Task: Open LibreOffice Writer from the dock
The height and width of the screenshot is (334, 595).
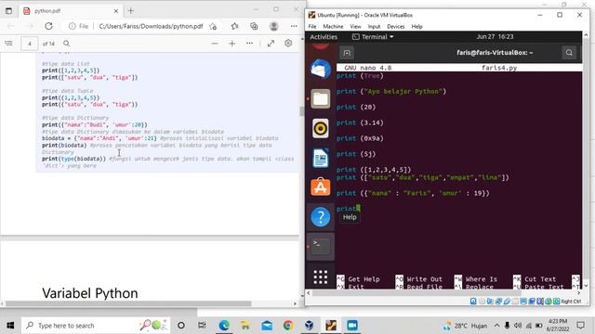Action: [x=320, y=158]
